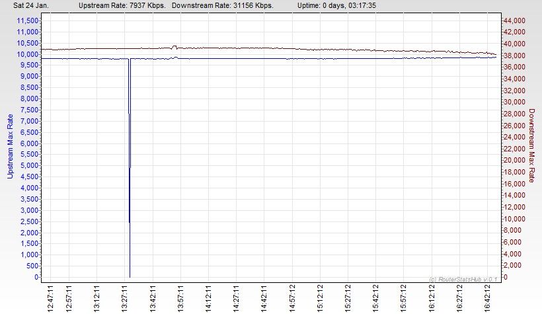Click the 9,500 label on upstream axis
542x314 pixels.
coord(29,65)
